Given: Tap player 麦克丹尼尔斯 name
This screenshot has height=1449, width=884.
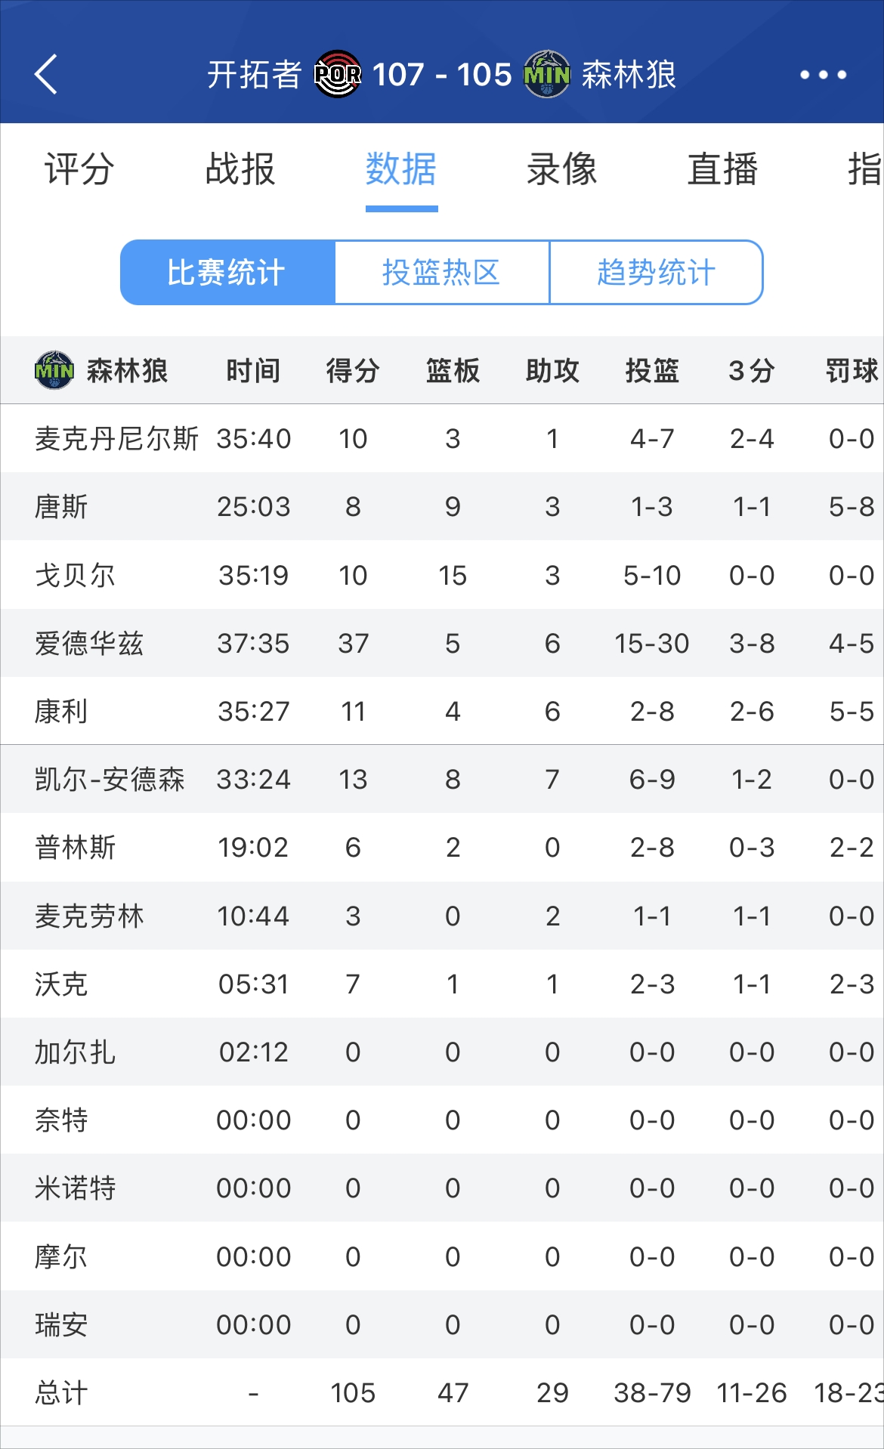Looking at the screenshot, I should click(x=117, y=439).
